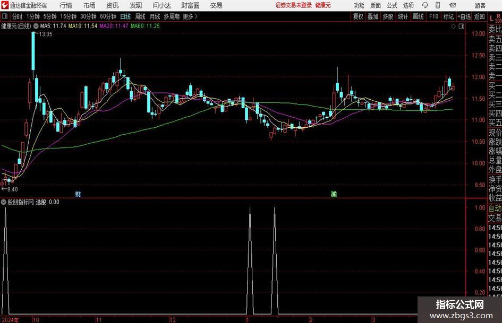Click the green 派 marker below the chart
502x323 pixels.
pos(334,194)
